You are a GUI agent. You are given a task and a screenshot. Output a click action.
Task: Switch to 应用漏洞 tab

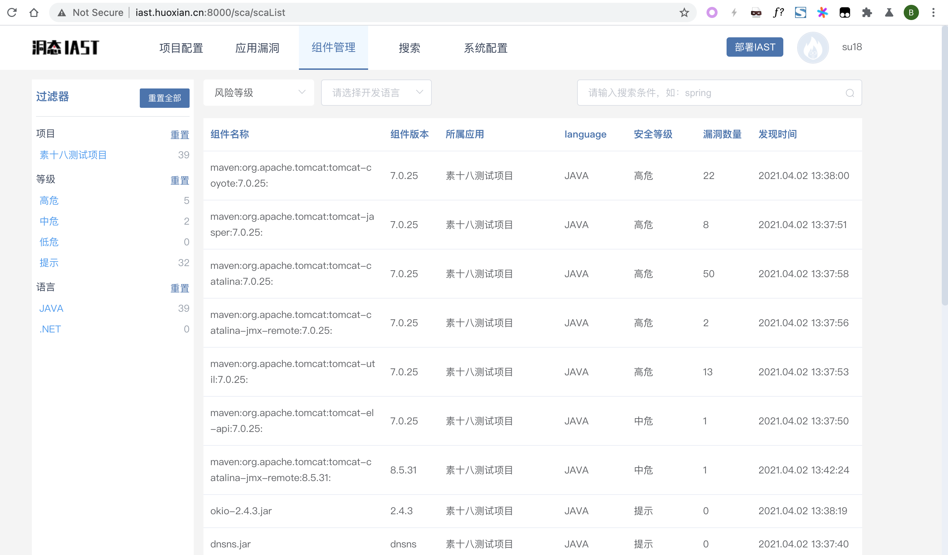tap(257, 48)
